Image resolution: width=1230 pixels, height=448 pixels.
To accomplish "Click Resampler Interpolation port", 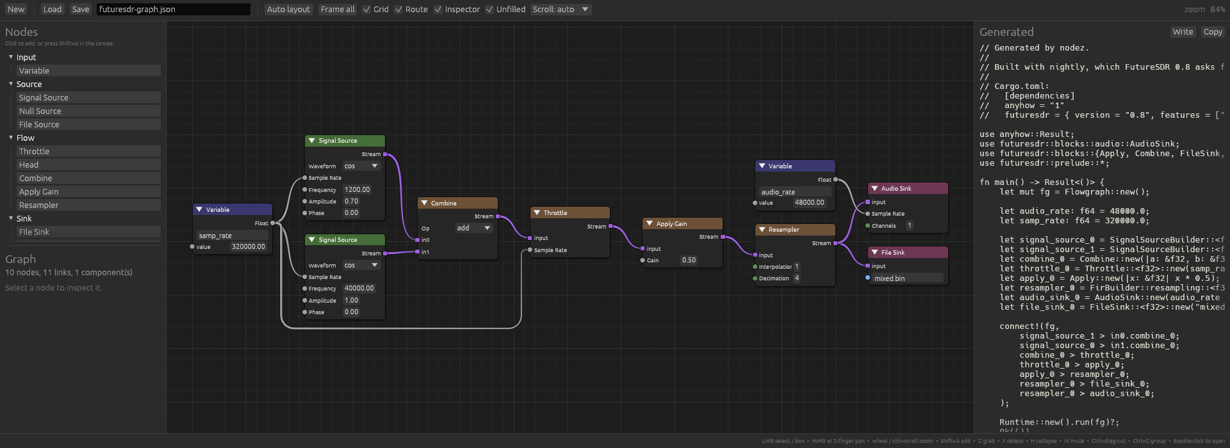I will coord(755,266).
